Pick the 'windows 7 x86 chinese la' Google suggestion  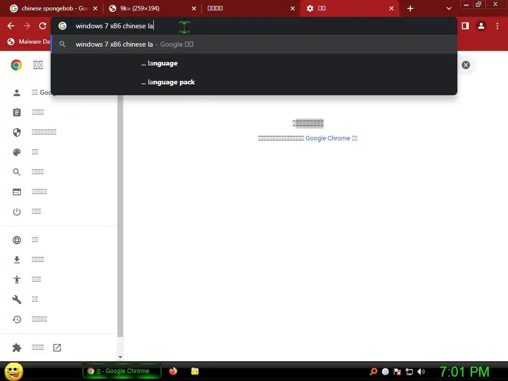254,44
